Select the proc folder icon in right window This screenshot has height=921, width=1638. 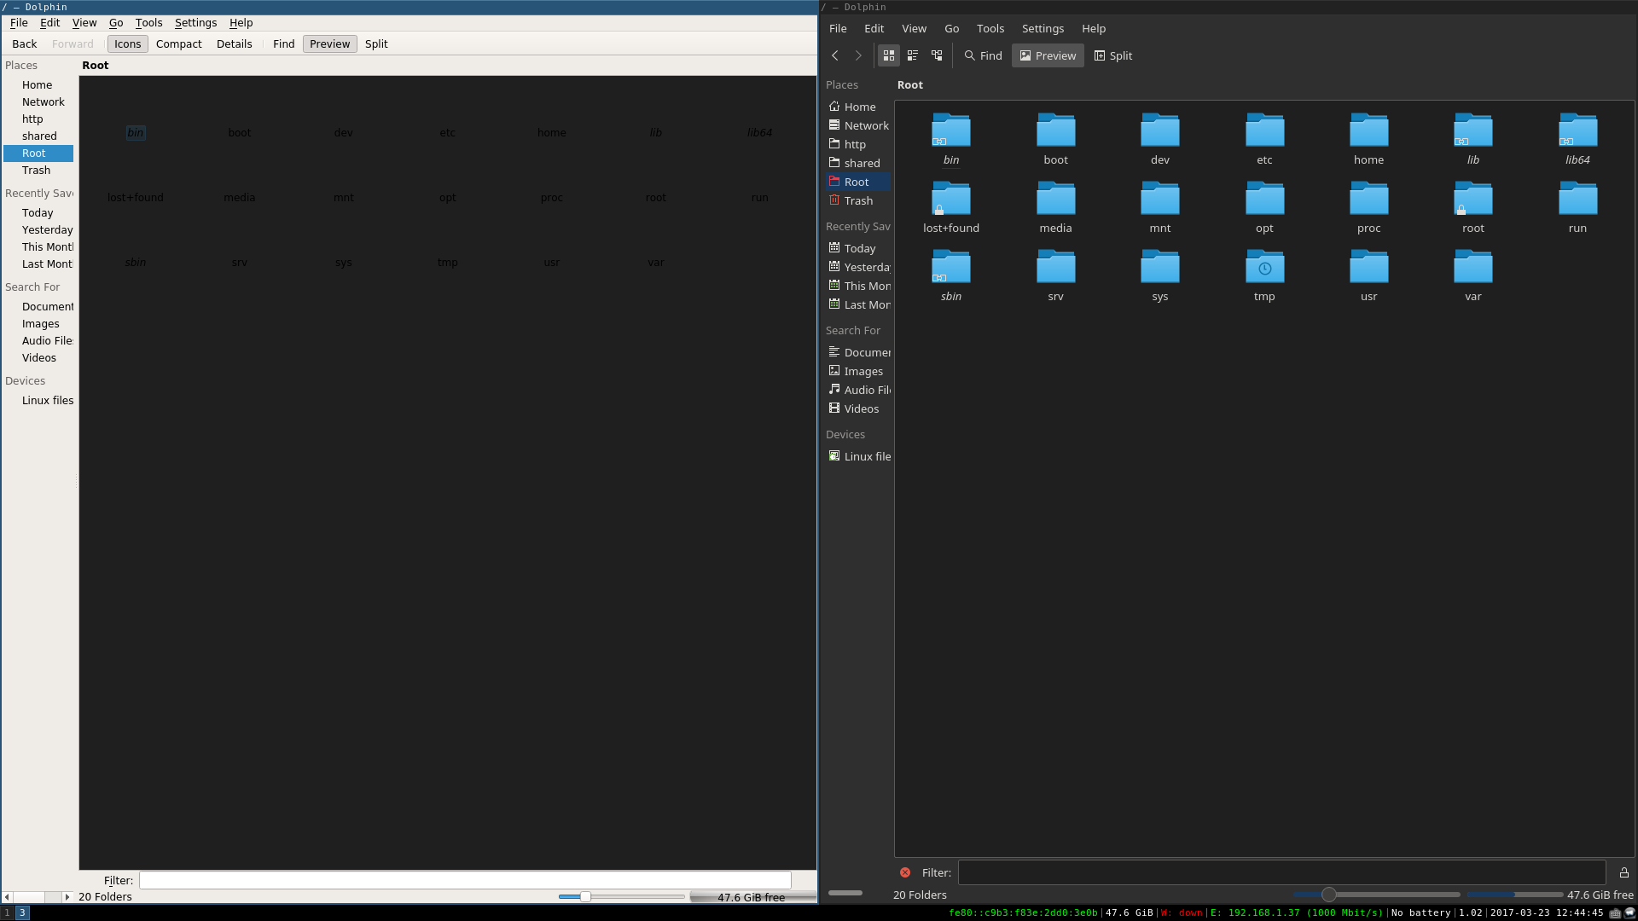1368,199
